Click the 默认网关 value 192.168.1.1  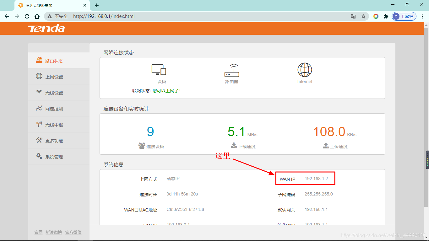(x=316, y=209)
